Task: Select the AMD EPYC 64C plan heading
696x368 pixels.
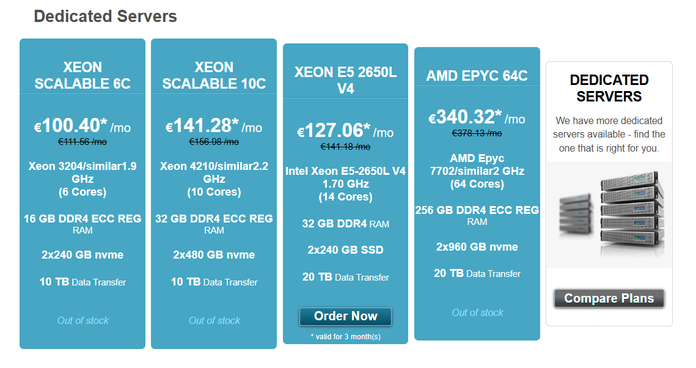Action: tap(477, 76)
